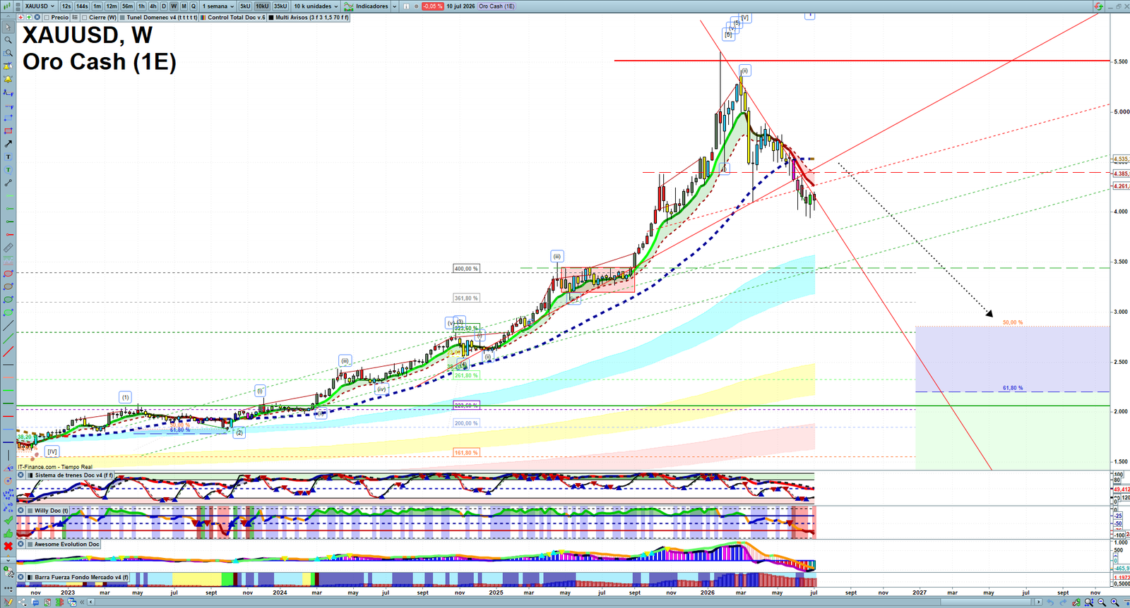
Task: Open the 1 semana timeframe dropdown
Action: pyautogui.click(x=218, y=6)
